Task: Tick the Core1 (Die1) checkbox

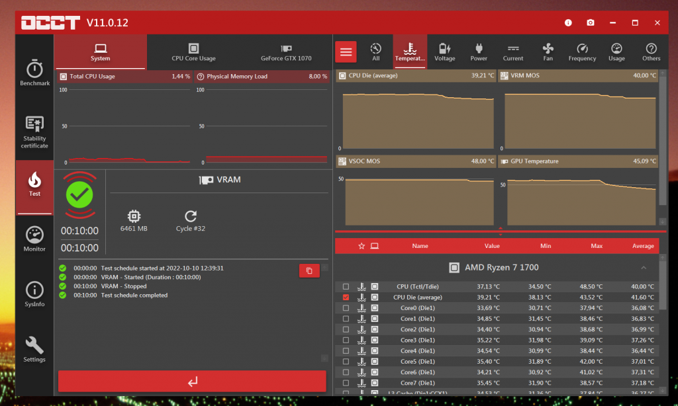Action: tap(346, 319)
